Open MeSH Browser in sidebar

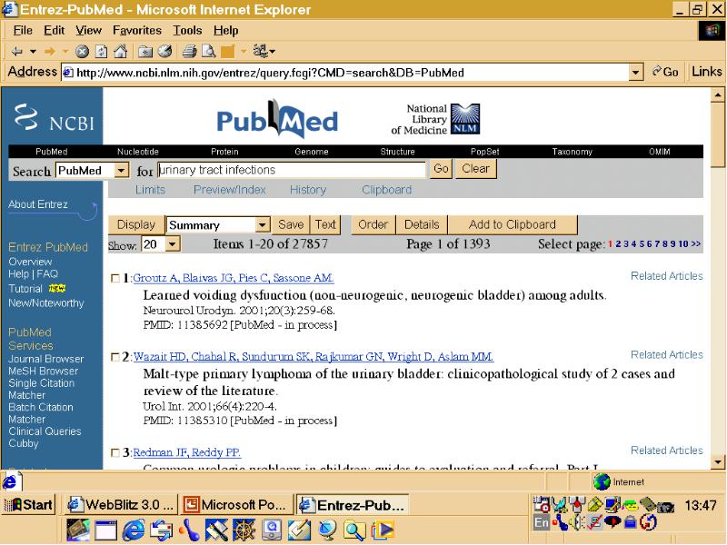point(43,372)
